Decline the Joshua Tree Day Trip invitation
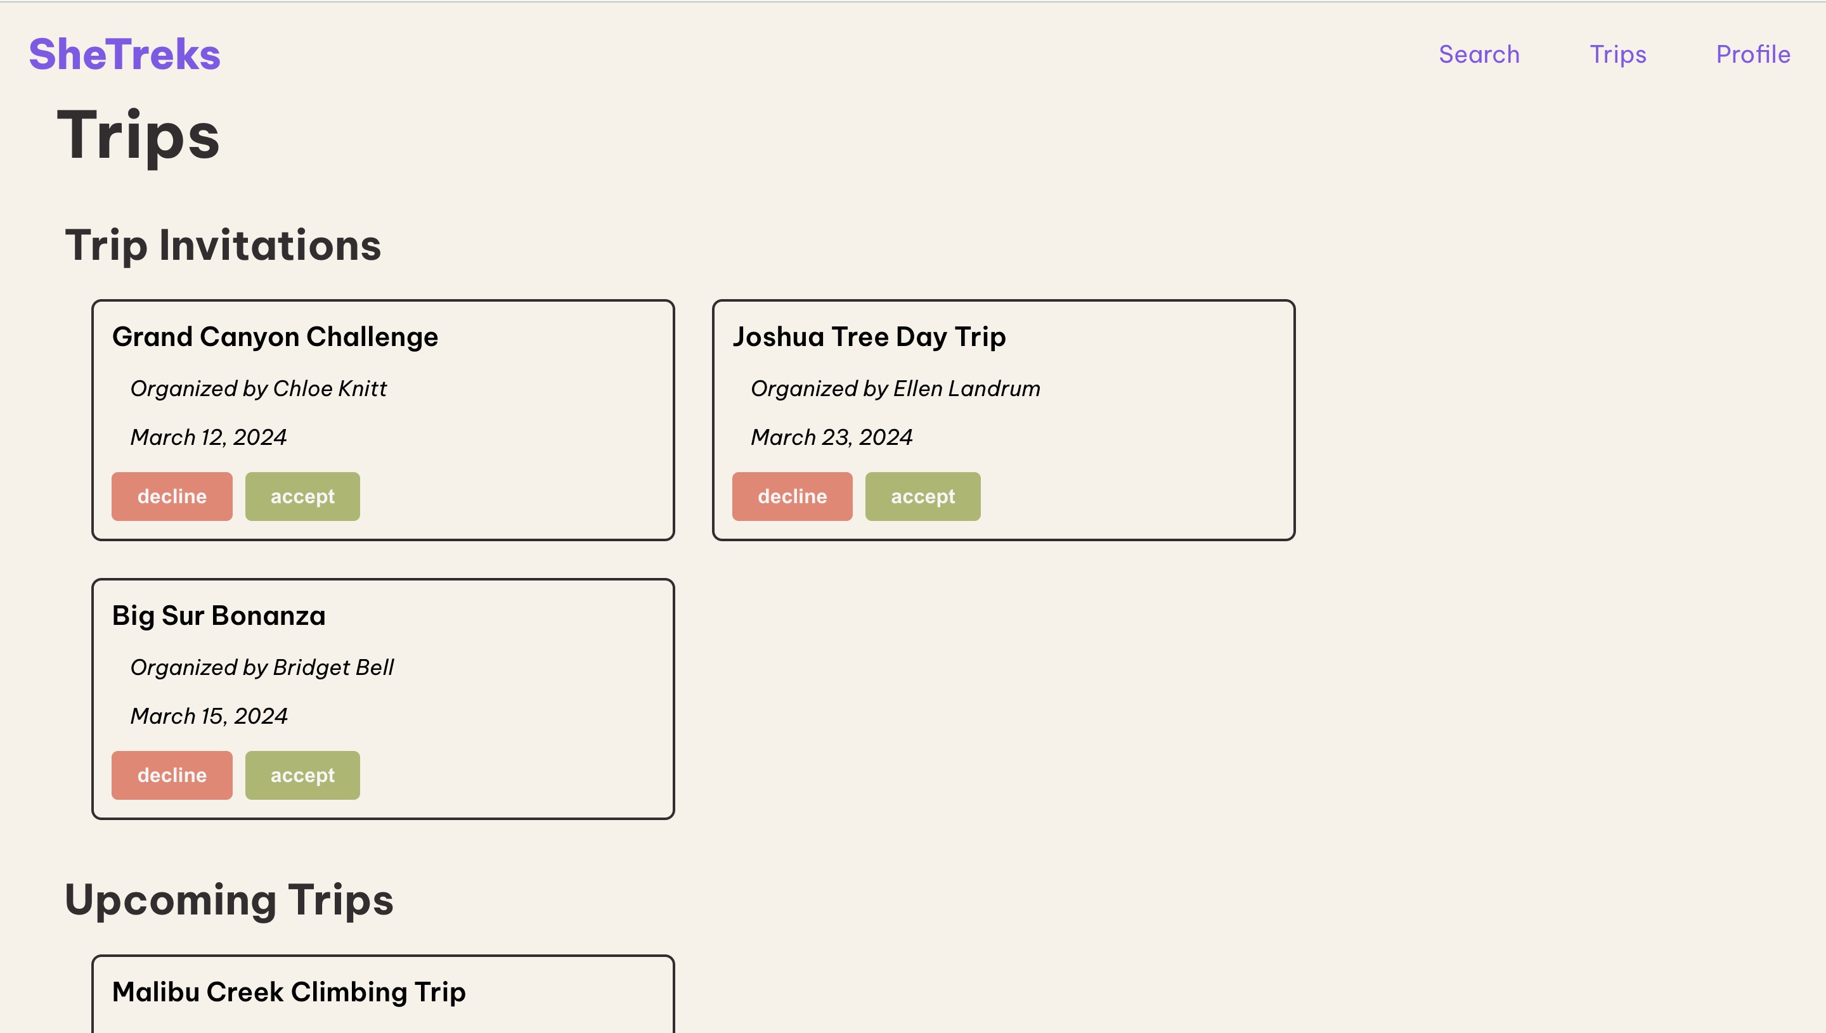 [792, 497]
